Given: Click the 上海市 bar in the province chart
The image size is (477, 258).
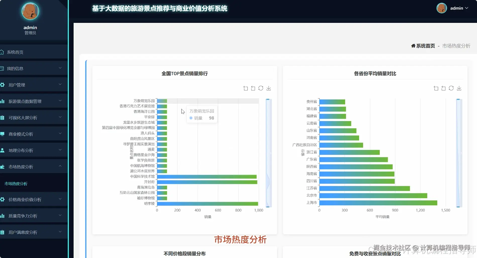Looking at the screenshot, I should click(x=378, y=203).
